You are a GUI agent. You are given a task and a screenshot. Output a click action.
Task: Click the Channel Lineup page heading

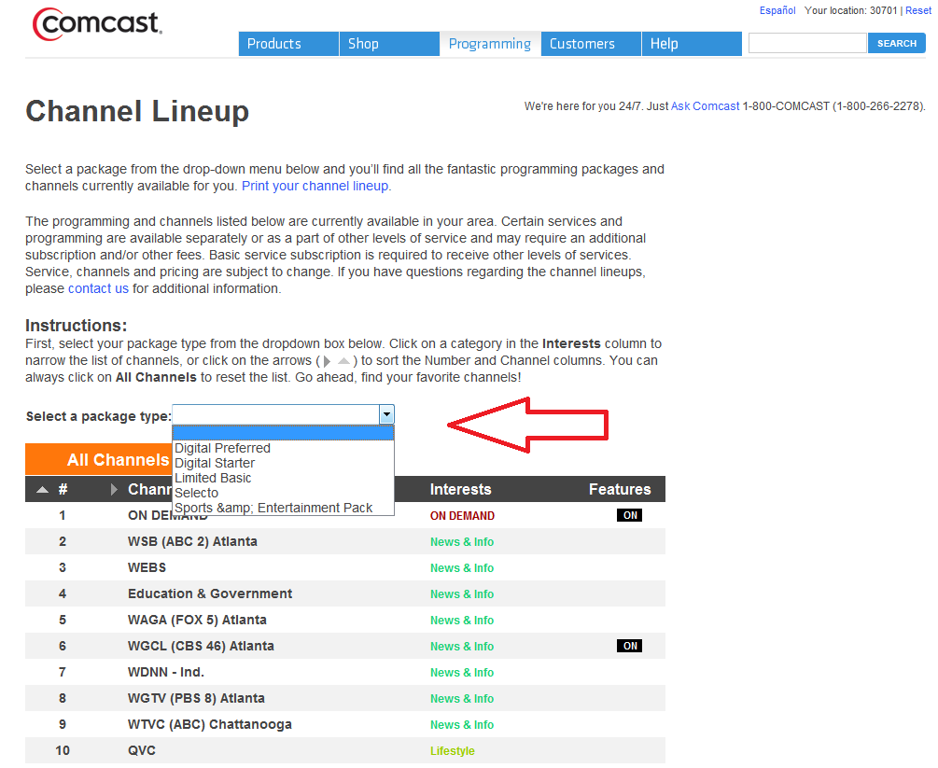[x=137, y=111]
